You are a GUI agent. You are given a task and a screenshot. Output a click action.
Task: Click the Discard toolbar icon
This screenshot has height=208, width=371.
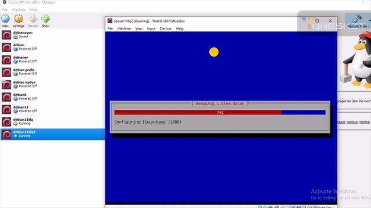click(x=33, y=21)
